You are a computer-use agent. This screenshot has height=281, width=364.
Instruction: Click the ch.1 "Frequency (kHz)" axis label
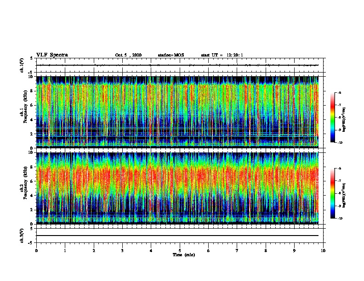[x=26, y=107]
